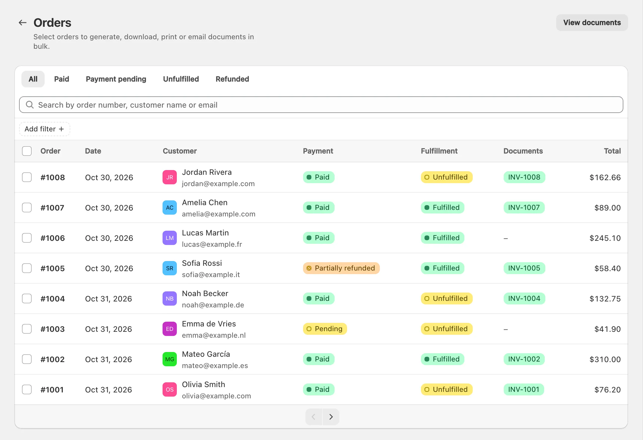Image resolution: width=643 pixels, height=440 pixels.
Task: Check the box for order #1008
Action: [x=27, y=177]
